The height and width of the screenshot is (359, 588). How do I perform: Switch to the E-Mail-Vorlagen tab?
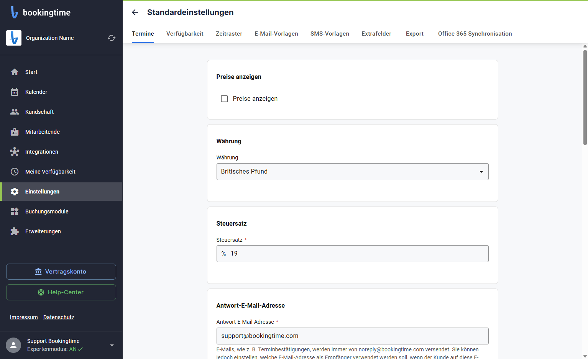276,34
